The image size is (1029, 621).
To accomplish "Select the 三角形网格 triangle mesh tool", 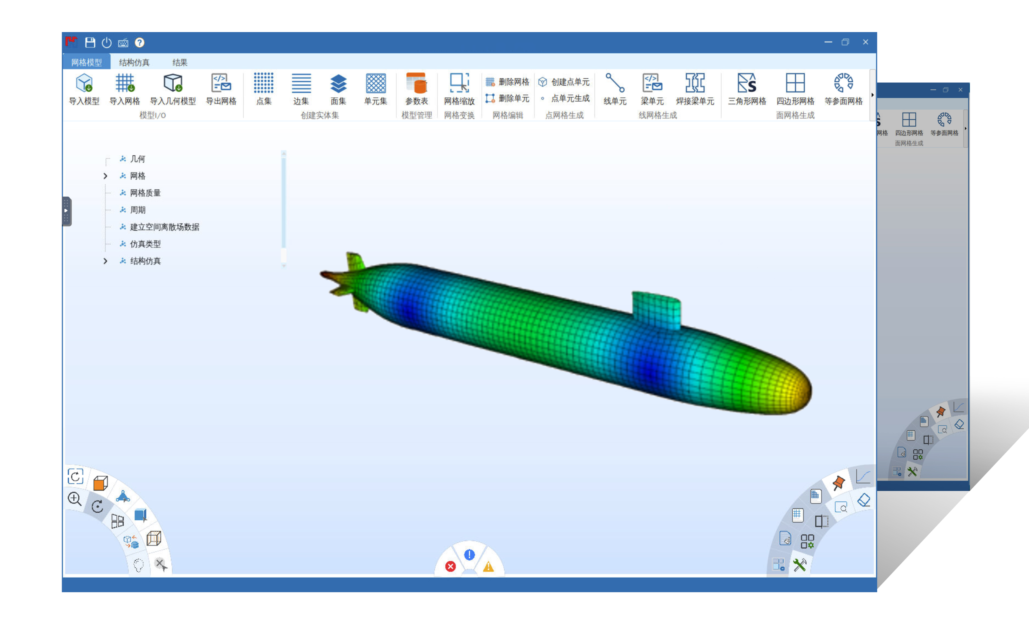I will click(x=746, y=83).
